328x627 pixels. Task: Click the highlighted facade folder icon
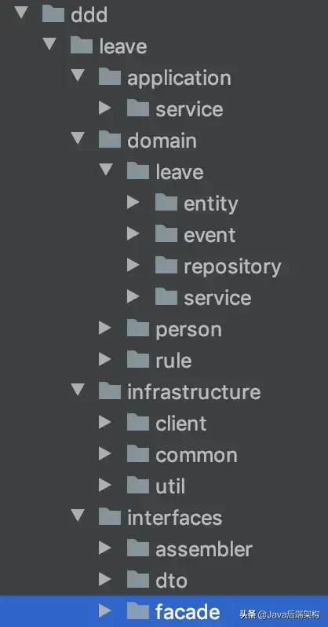coord(138,611)
